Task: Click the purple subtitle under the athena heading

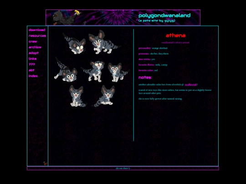Action: (175, 43)
